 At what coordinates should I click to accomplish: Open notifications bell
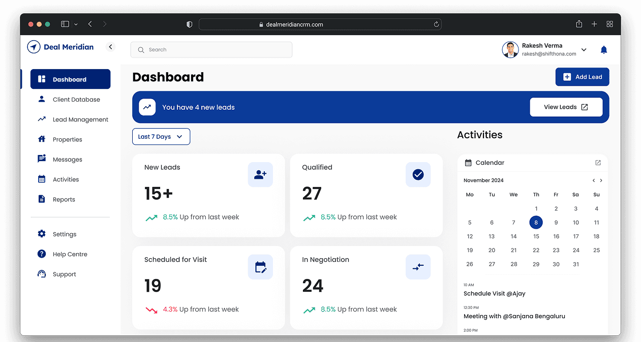click(604, 50)
